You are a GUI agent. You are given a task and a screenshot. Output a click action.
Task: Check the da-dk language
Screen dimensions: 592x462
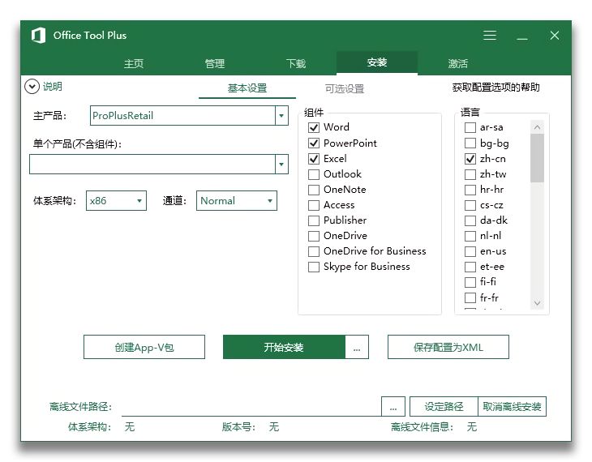coord(470,220)
